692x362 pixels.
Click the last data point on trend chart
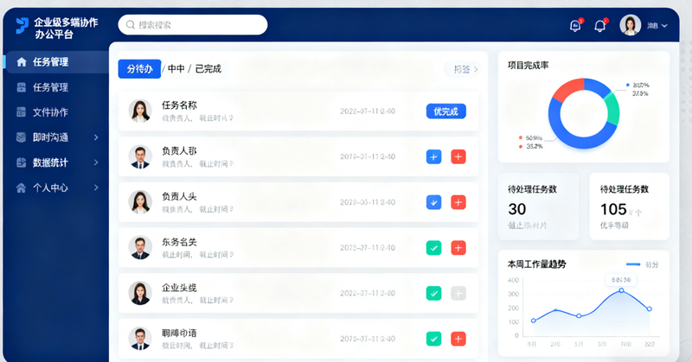[x=650, y=309]
